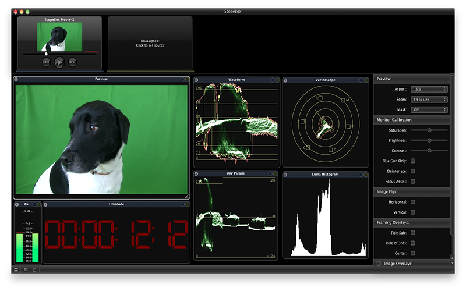
Task: Click the olive source dot on Waveform panel
Action: [x=277, y=80]
